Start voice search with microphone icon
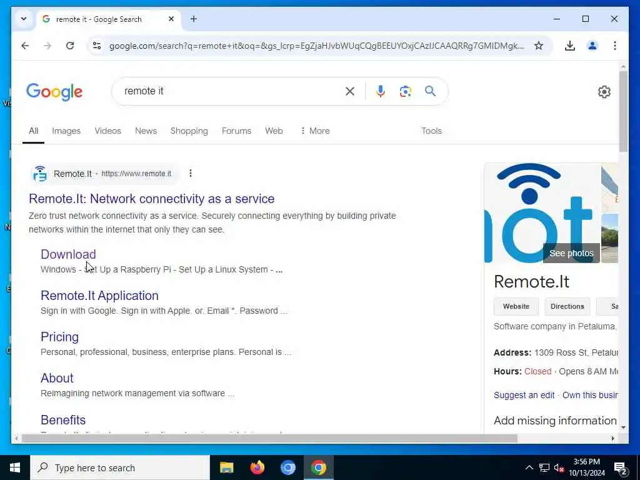640x480 pixels. [381, 91]
